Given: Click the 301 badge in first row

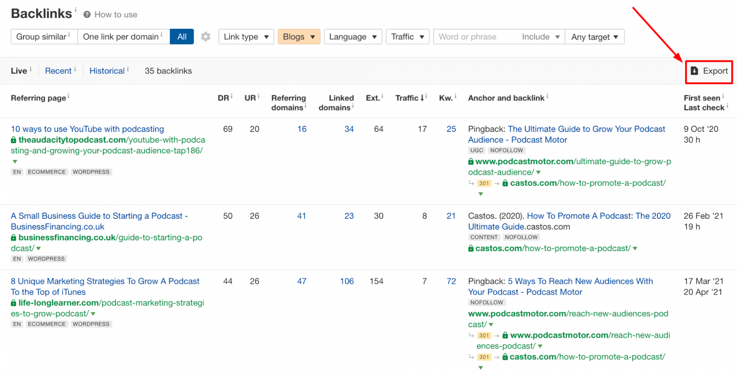Looking at the screenshot, I should 484,183.
